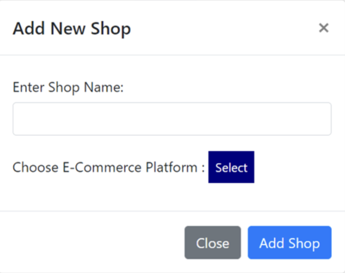Select the Close button in the footer
This screenshot has width=345, height=273.
click(212, 243)
